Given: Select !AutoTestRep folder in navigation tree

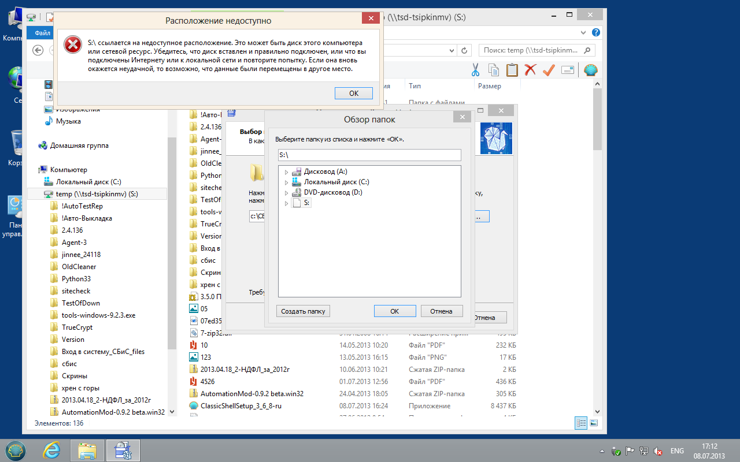Looking at the screenshot, I should point(82,206).
